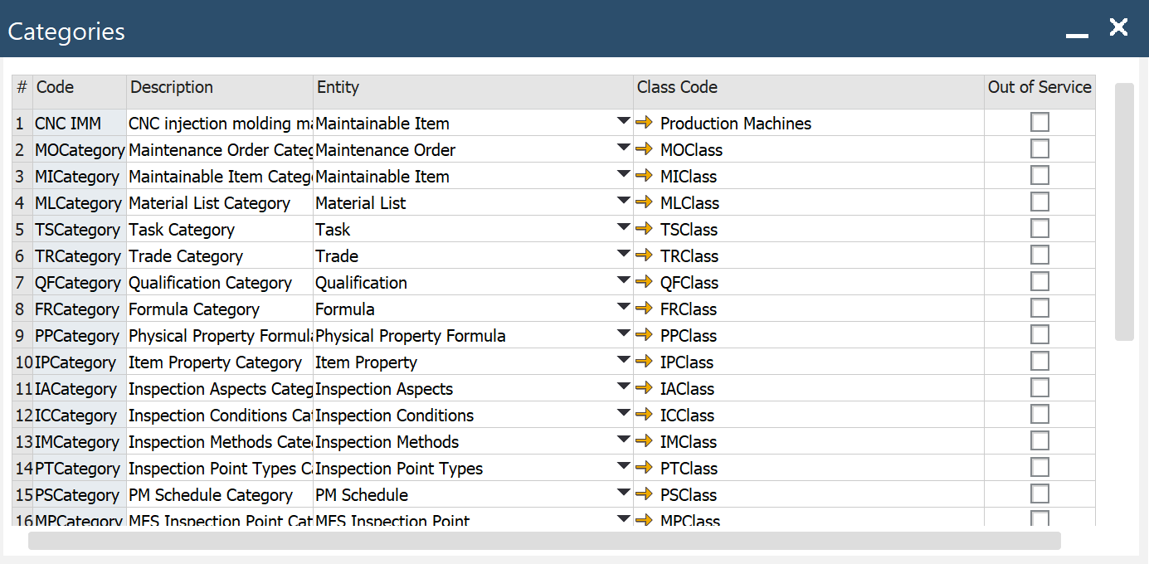Open the Entity dropdown on Formula row
Viewport: 1149px width, 564px height.
624,308
